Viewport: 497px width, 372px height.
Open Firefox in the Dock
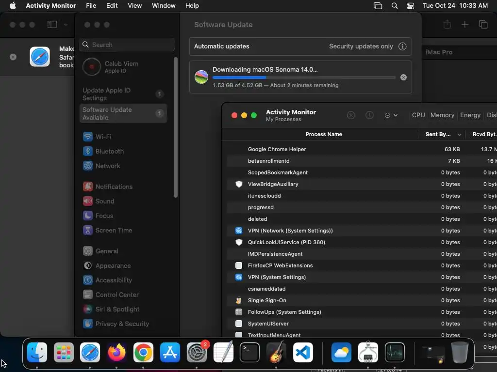pyautogui.click(x=116, y=352)
